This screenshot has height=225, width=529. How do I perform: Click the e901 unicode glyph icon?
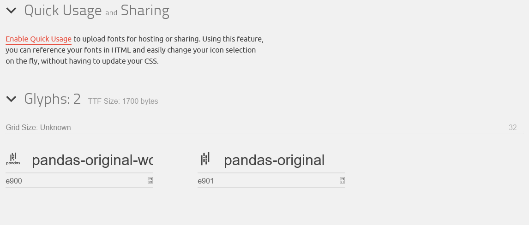click(x=342, y=180)
